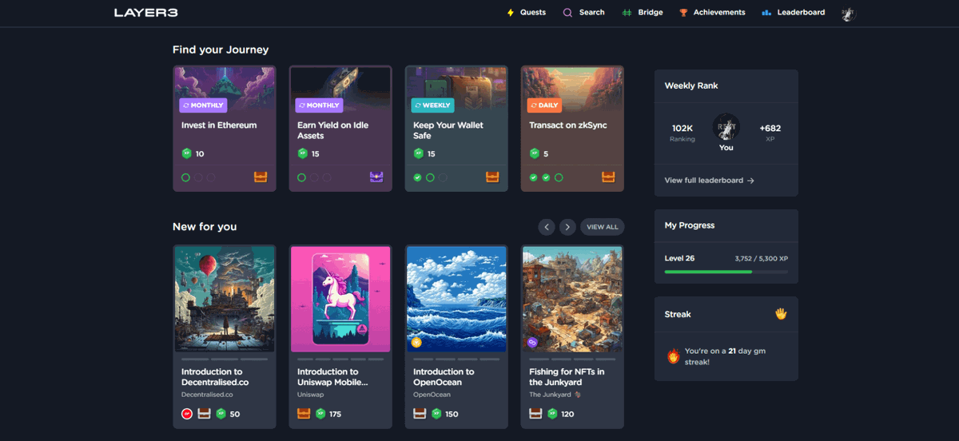The height and width of the screenshot is (441, 959).
Task: Click the You avatar in Weekly Rank
Action: pos(726,127)
